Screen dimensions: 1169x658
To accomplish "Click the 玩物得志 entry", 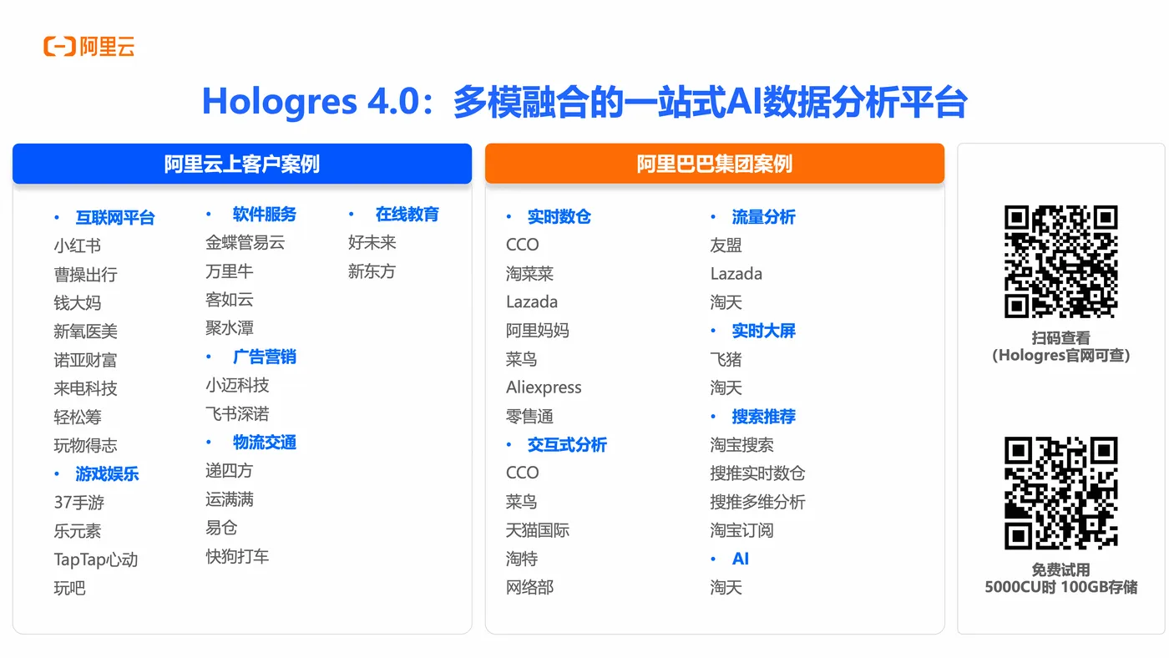I will pos(85,445).
